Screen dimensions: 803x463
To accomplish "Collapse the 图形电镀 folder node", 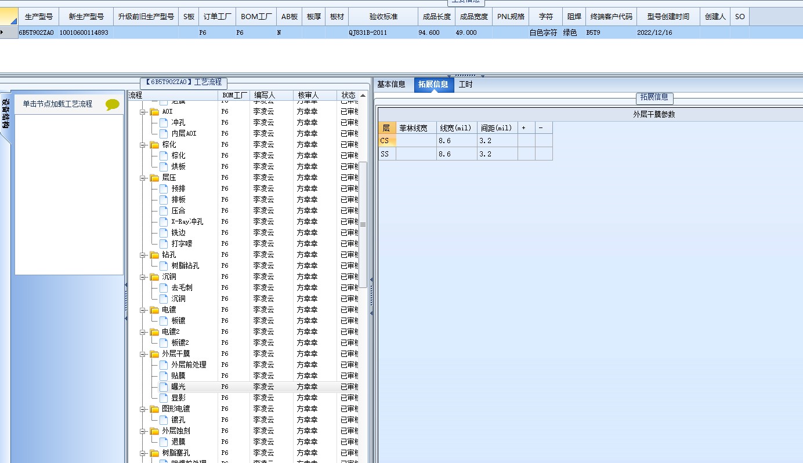I will [x=143, y=409].
